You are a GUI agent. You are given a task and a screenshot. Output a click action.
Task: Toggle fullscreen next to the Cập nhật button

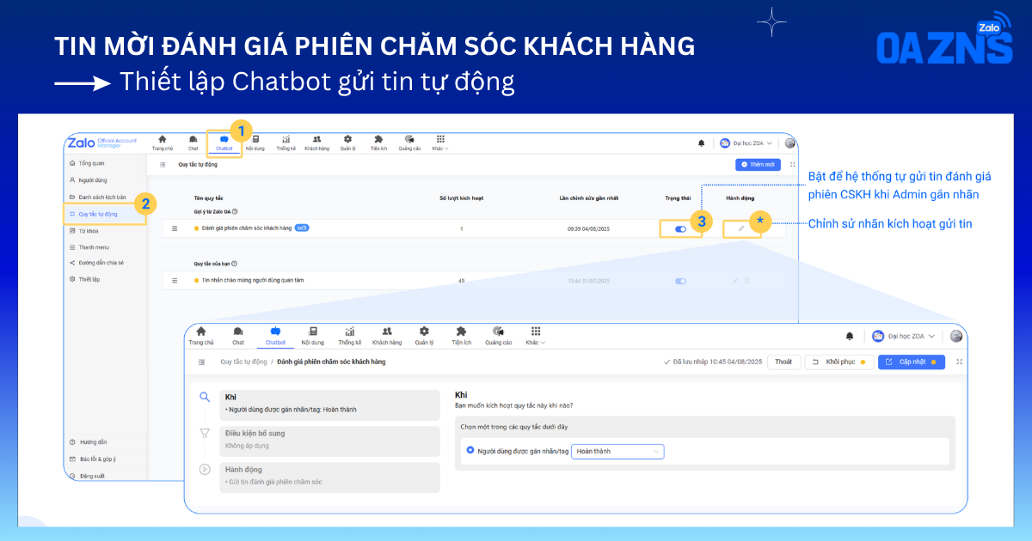click(959, 362)
